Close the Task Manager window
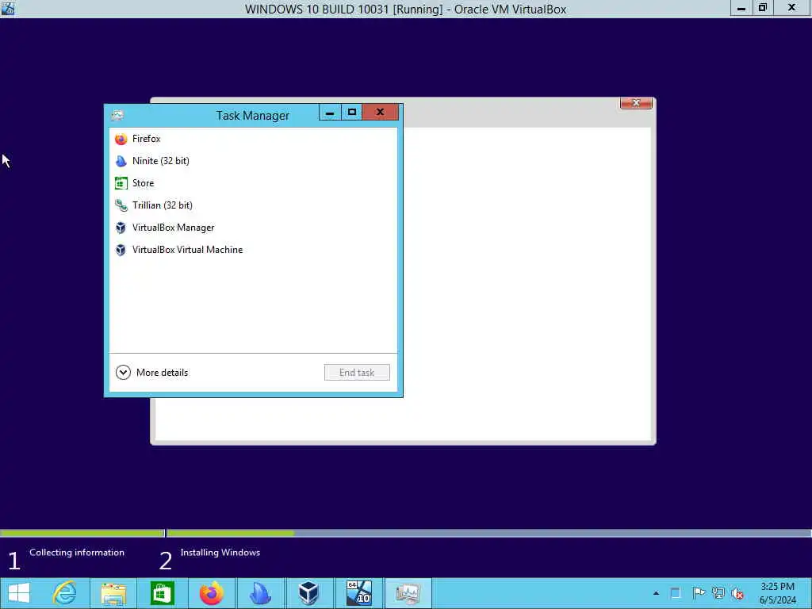The width and height of the screenshot is (812, 609). [380, 113]
